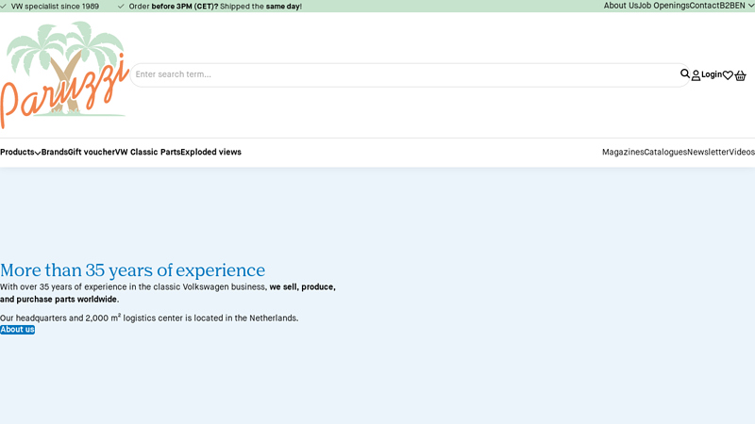The image size is (755, 424).
Task: Click the blue About us button
Action: click(x=17, y=330)
